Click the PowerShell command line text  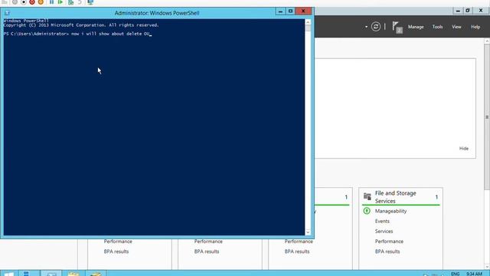(x=77, y=34)
